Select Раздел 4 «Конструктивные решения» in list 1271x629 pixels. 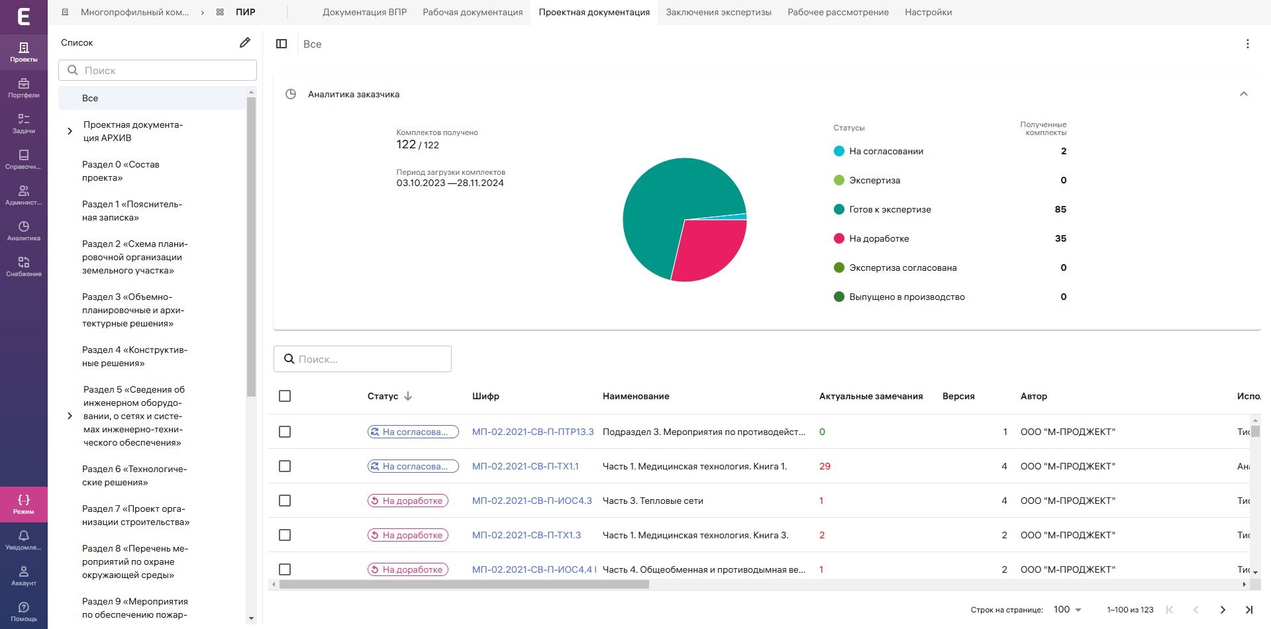(134, 356)
